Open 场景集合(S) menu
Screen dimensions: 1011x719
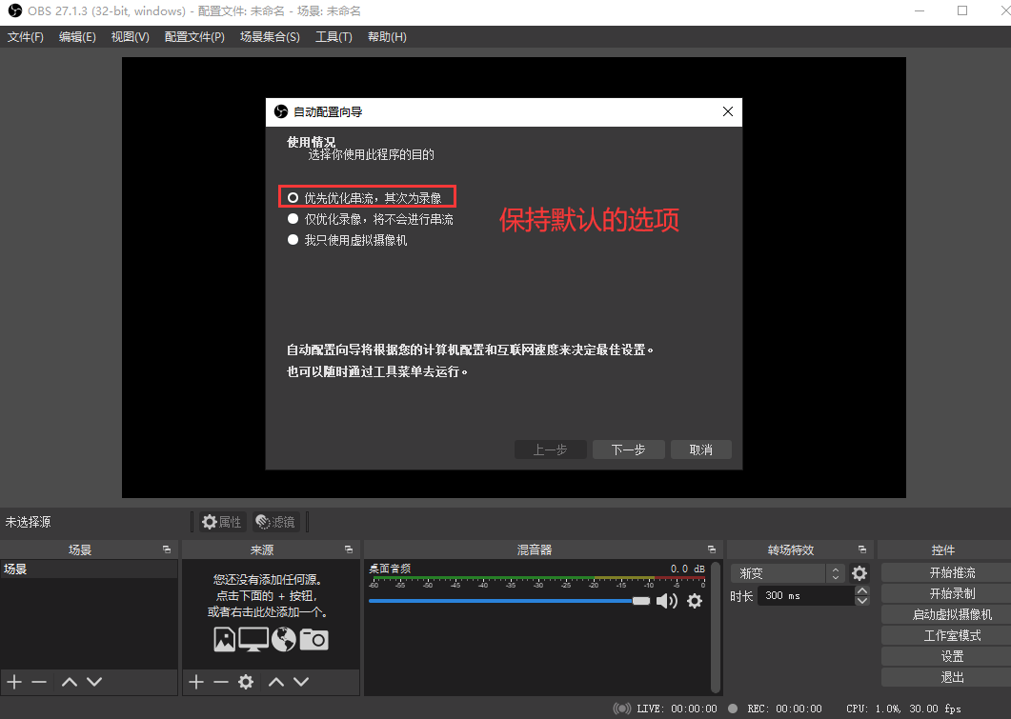270,37
